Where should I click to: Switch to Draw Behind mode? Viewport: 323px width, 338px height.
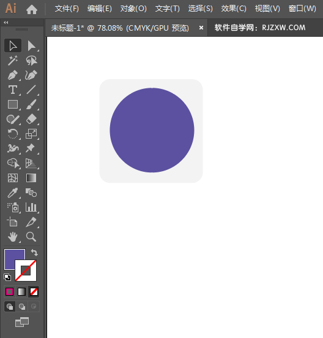click(21, 306)
